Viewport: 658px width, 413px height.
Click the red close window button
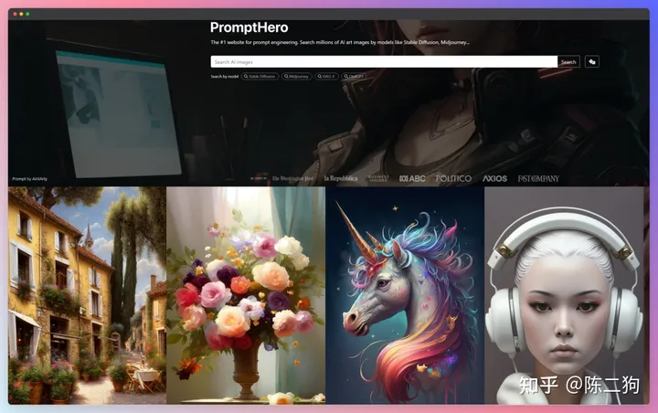click(16, 14)
